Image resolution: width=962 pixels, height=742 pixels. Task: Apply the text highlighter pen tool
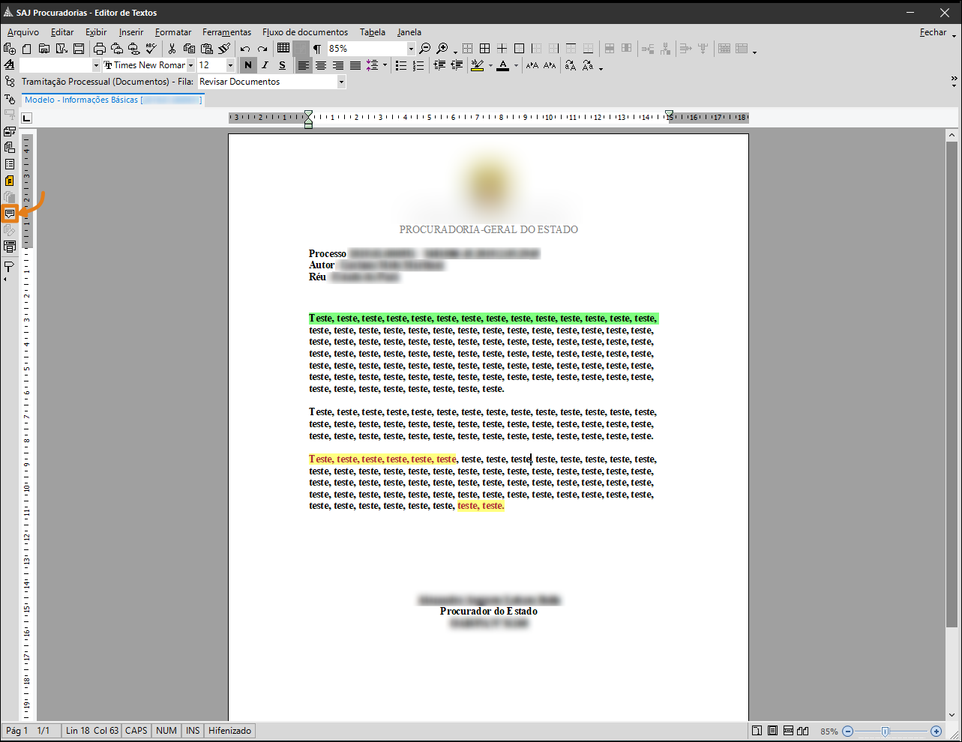click(477, 66)
